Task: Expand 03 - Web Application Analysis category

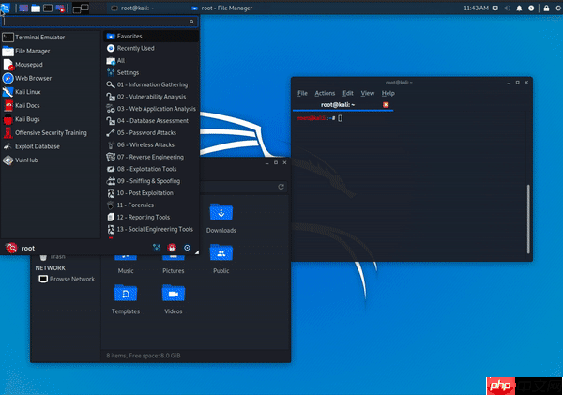Action: [x=151, y=109]
